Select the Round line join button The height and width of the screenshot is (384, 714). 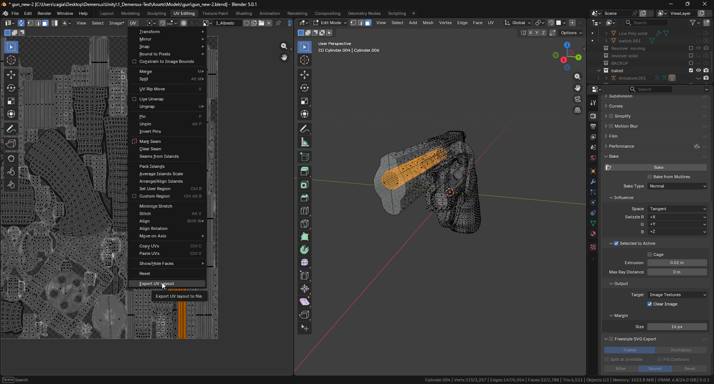pyautogui.click(x=655, y=369)
